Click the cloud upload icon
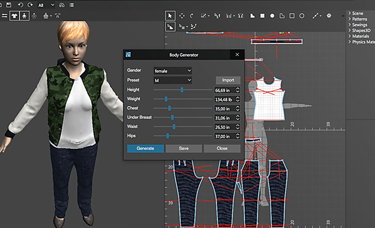375x228 pixels. click(62, 5)
